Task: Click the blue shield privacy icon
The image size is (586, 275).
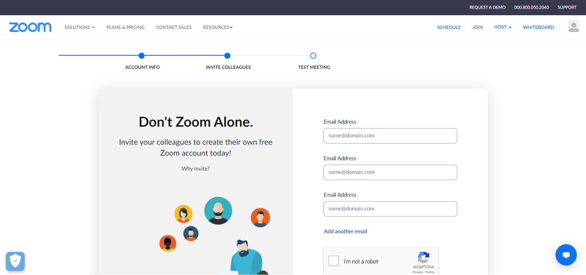Action: (15, 261)
